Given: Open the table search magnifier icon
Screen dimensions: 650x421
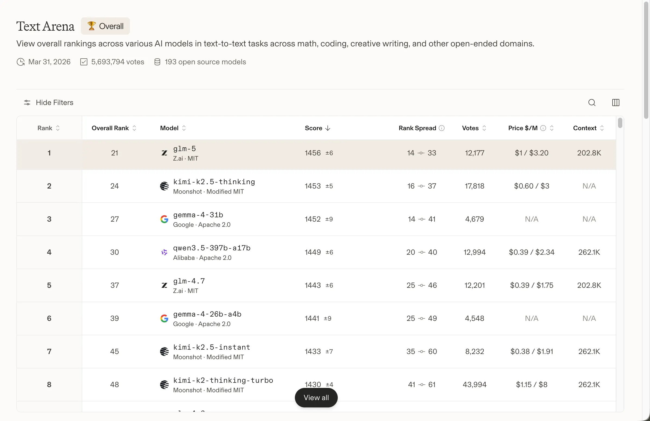Looking at the screenshot, I should pos(592,103).
